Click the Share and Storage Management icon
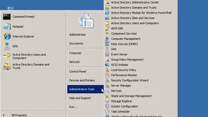The image size is (208, 117). 107,96
